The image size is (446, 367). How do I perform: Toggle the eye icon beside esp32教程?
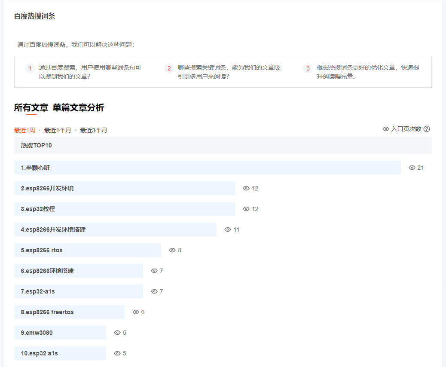coord(246,209)
